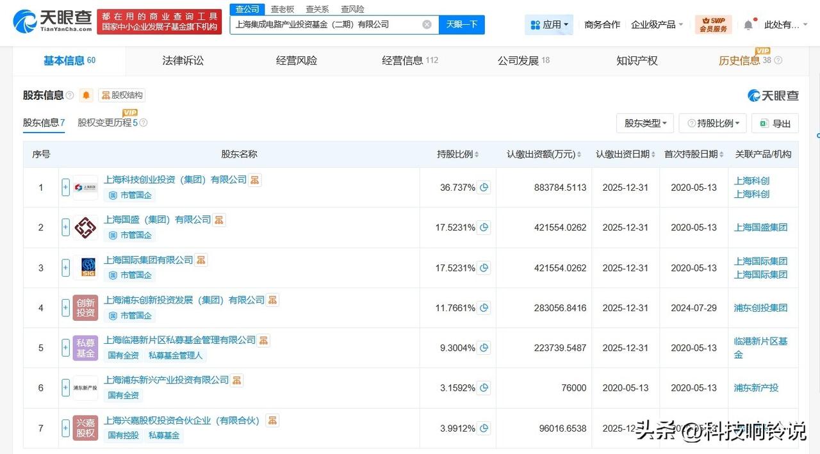The height and width of the screenshot is (454, 820).
Task: Click the 导出 export button
Action: point(775,123)
